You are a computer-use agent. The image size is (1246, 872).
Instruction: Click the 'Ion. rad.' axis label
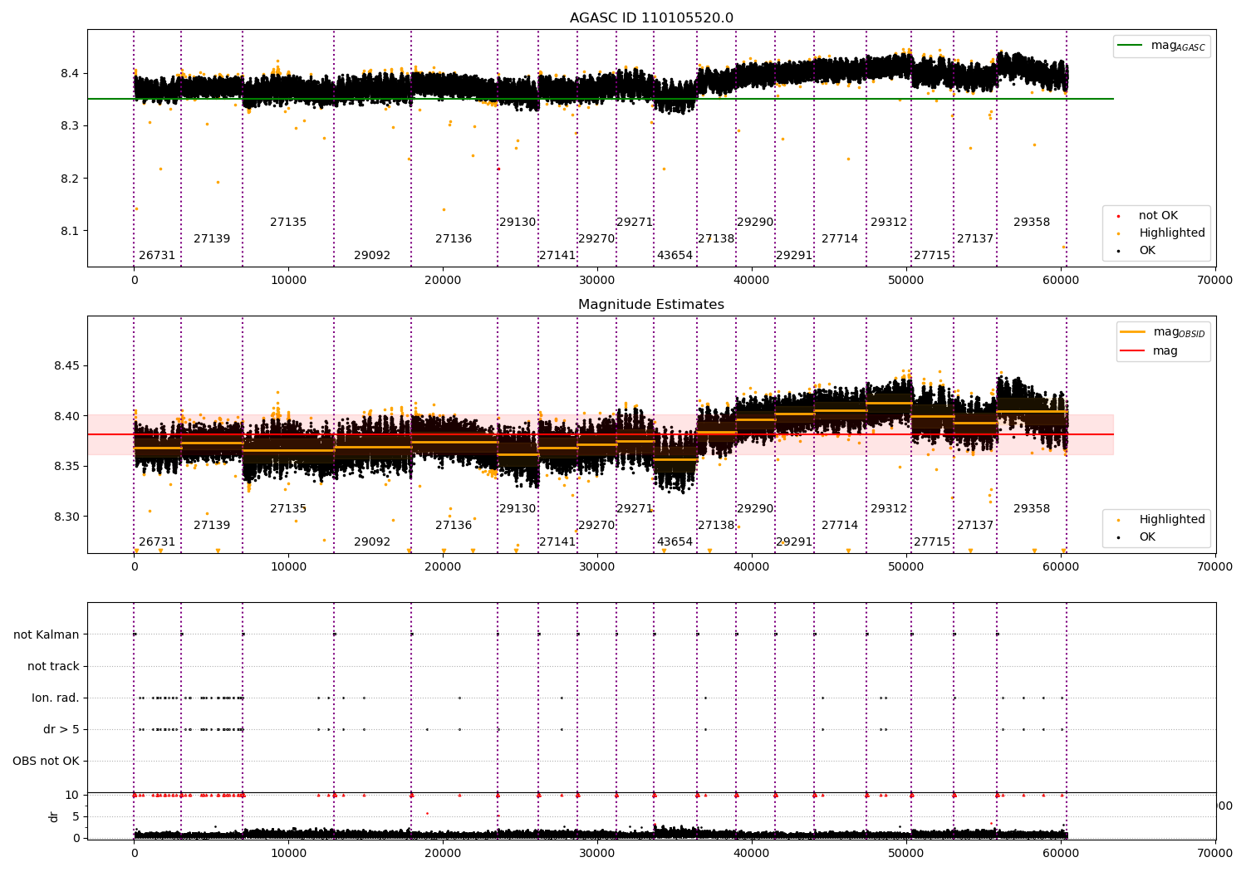point(56,698)
